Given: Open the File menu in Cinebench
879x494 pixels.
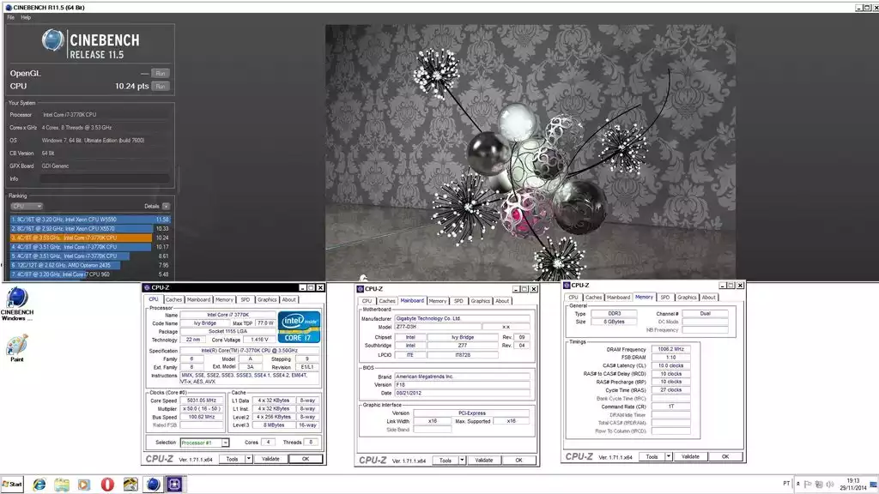Looking at the screenshot, I should pyautogui.click(x=10, y=17).
